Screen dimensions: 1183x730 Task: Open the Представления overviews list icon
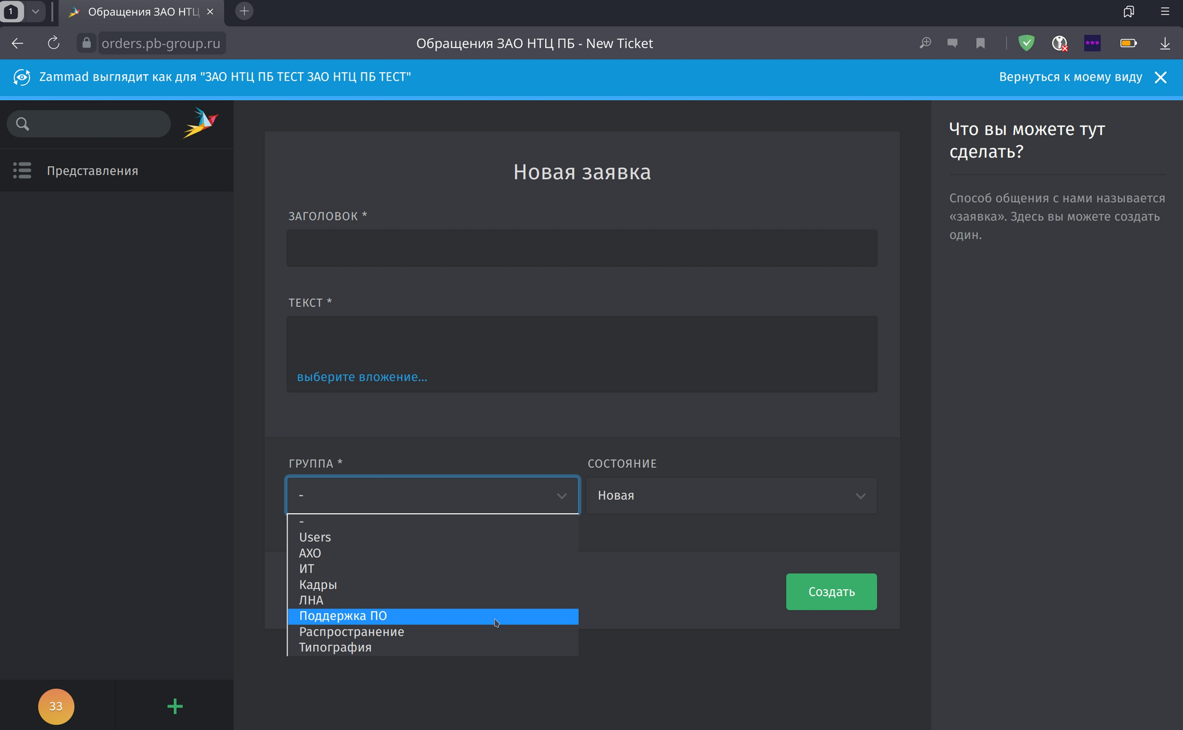(22, 170)
